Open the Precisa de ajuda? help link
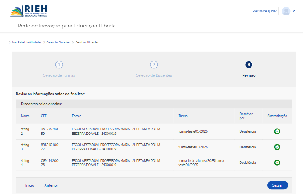Screen dimensions: 303x194 (264, 11)
